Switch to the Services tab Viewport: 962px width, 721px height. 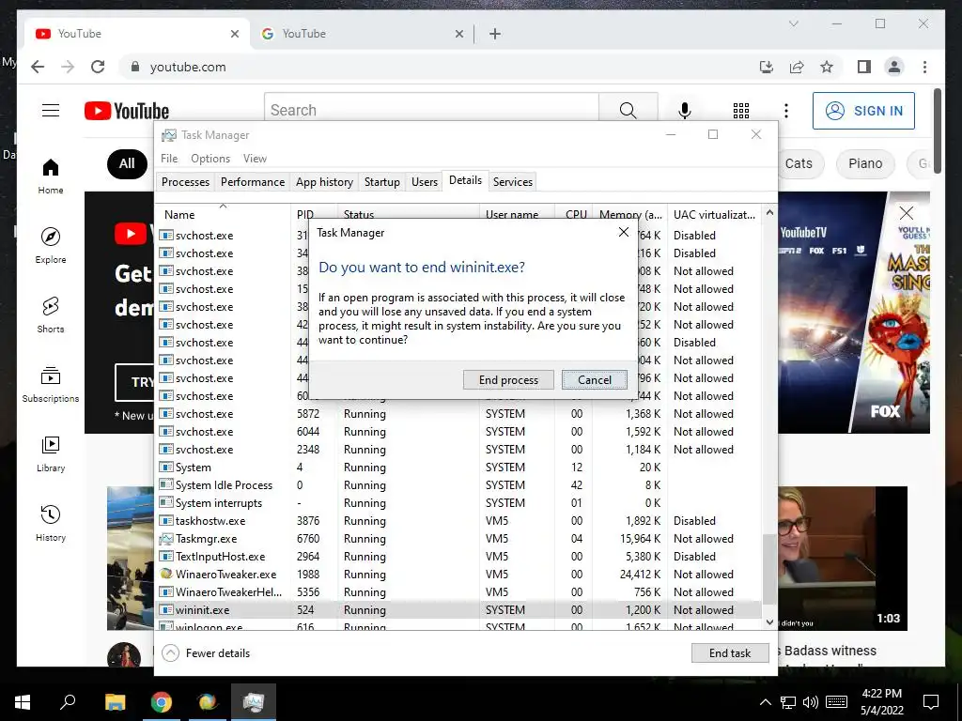512,181
